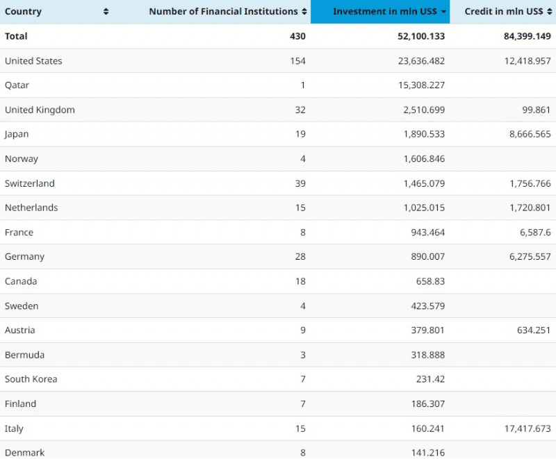
Task: Click the United Kingdom country cell
Action: tap(40, 110)
